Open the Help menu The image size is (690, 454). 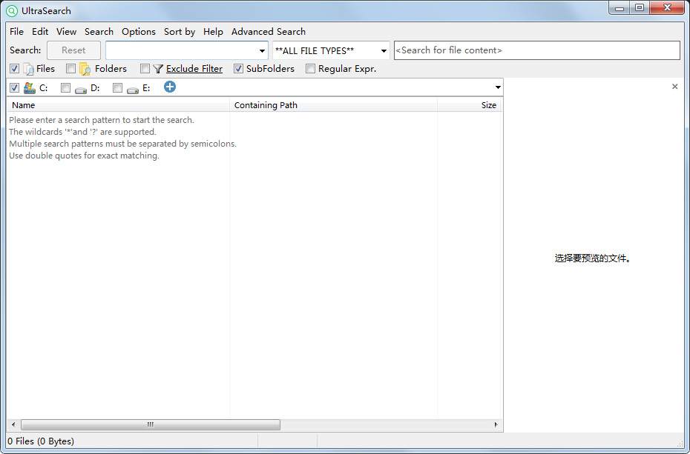point(213,32)
